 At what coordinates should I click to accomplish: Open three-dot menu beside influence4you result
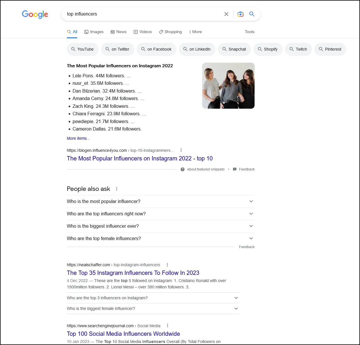click(181, 150)
